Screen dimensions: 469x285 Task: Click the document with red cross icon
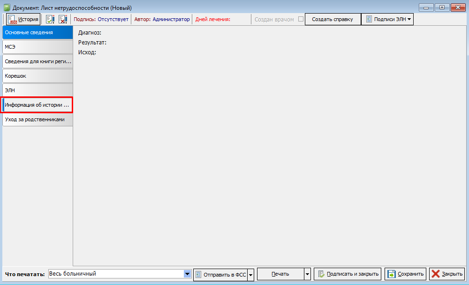63,19
